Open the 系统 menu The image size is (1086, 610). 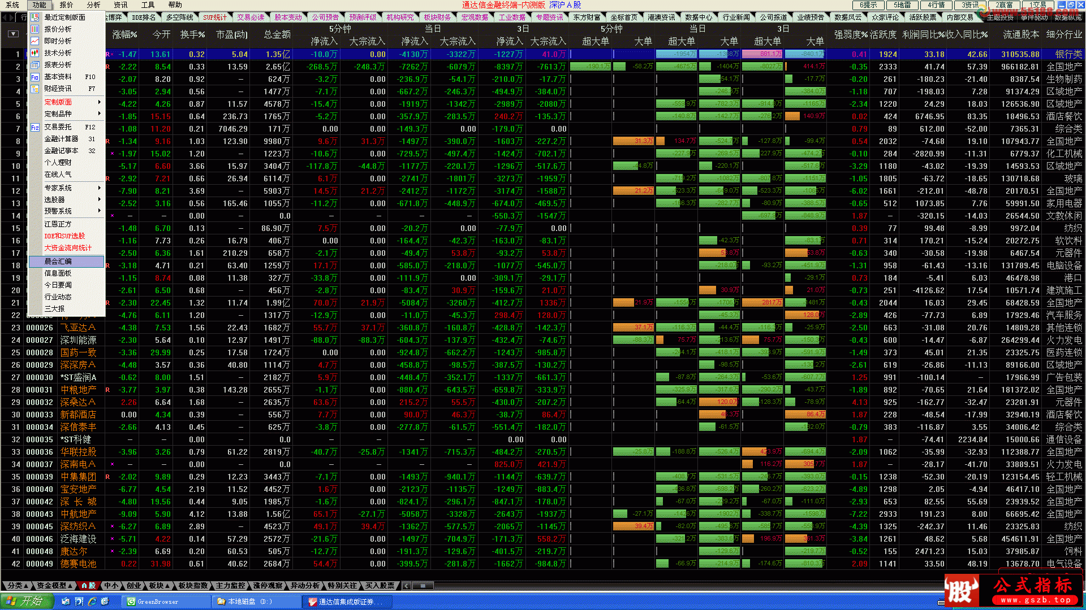coord(12,5)
